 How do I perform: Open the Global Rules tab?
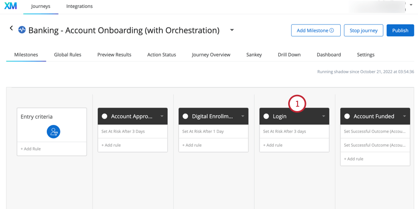[x=68, y=55]
